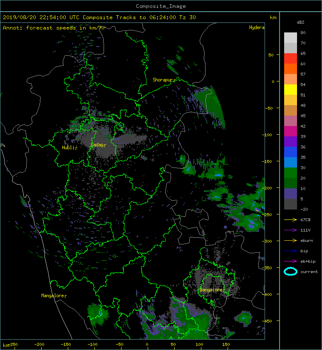The height and width of the screenshot is (350, 322).
Task: Click the -100 tick on horizontal km axis
Action: [x=92, y=345]
